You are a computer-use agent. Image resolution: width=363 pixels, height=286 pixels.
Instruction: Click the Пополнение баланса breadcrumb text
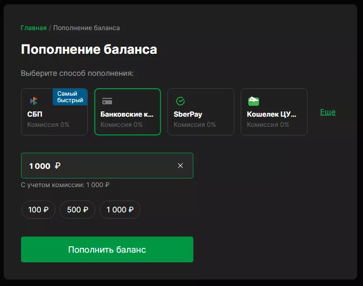pyautogui.click(x=87, y=28)
